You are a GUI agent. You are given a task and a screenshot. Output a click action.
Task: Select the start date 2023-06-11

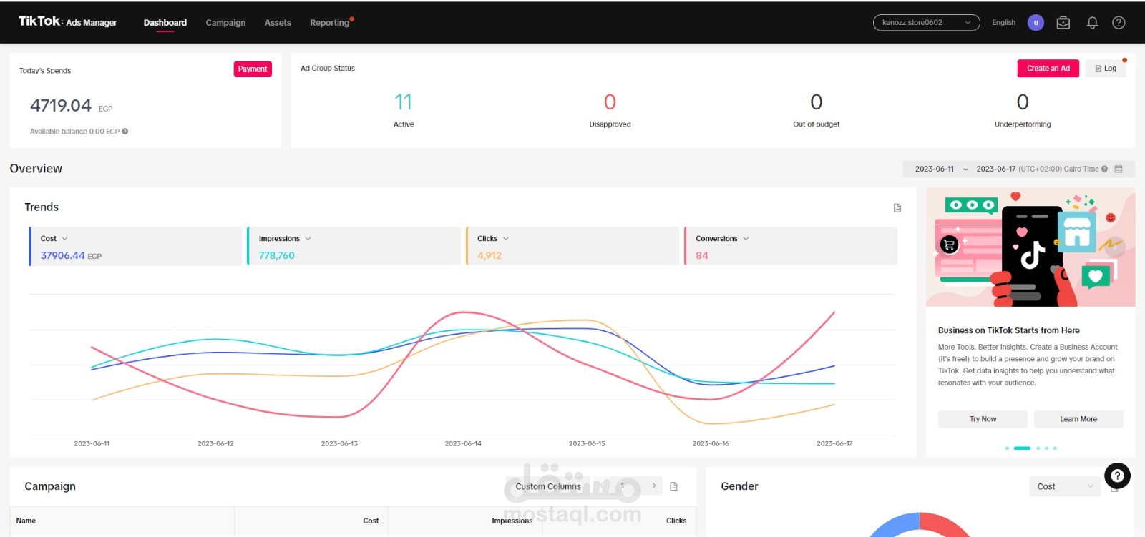pyautogui.click(x=934, y=169)
